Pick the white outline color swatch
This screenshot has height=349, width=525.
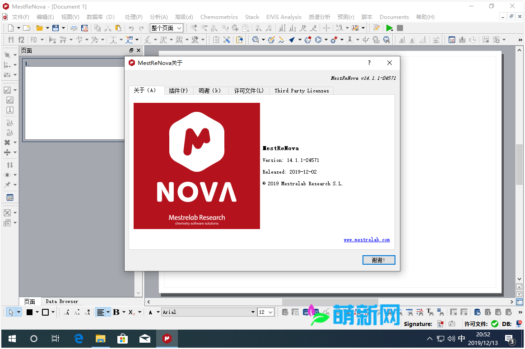[46, 312]
